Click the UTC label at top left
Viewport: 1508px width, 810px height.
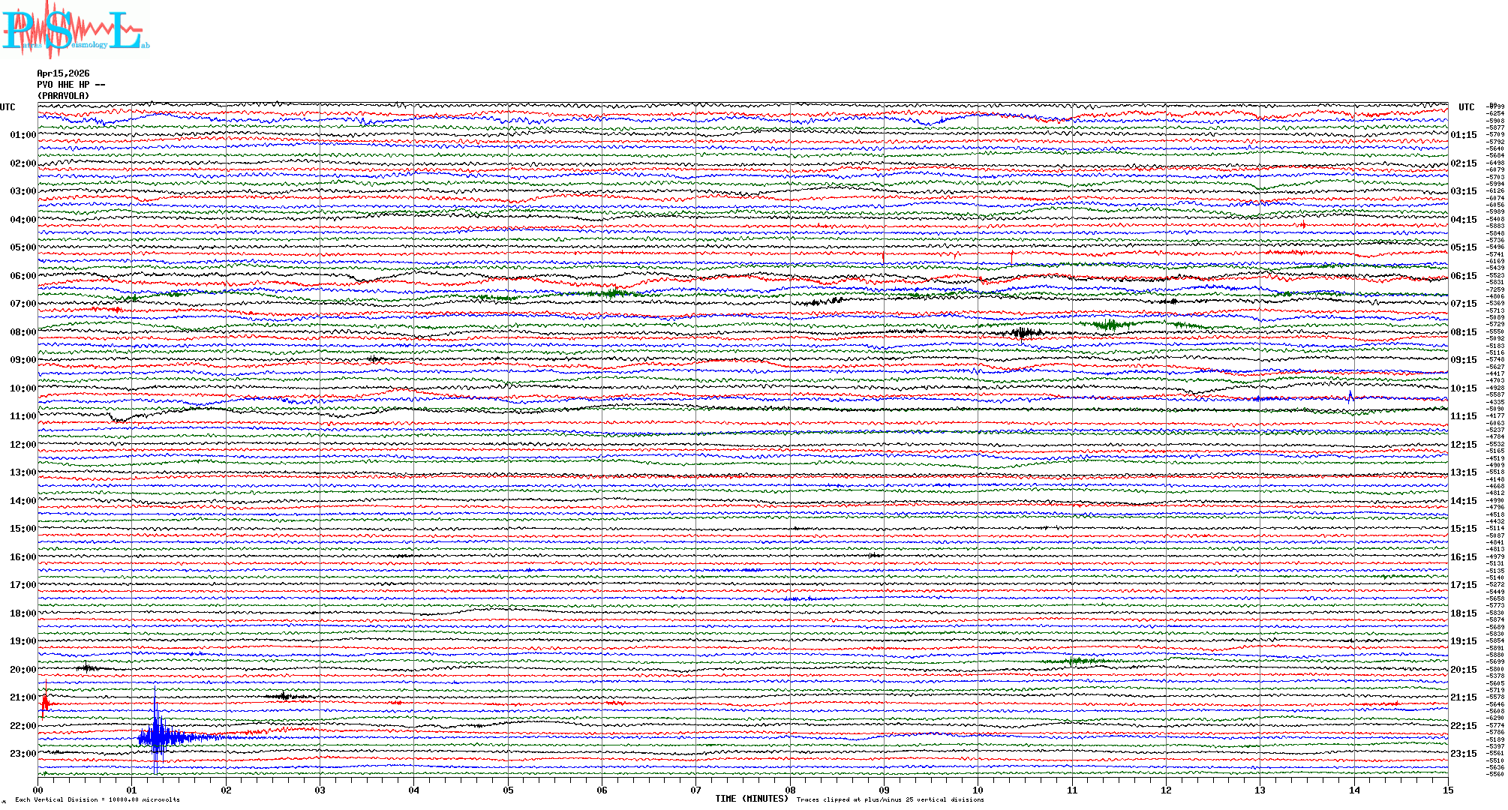[x=8, y=107]
